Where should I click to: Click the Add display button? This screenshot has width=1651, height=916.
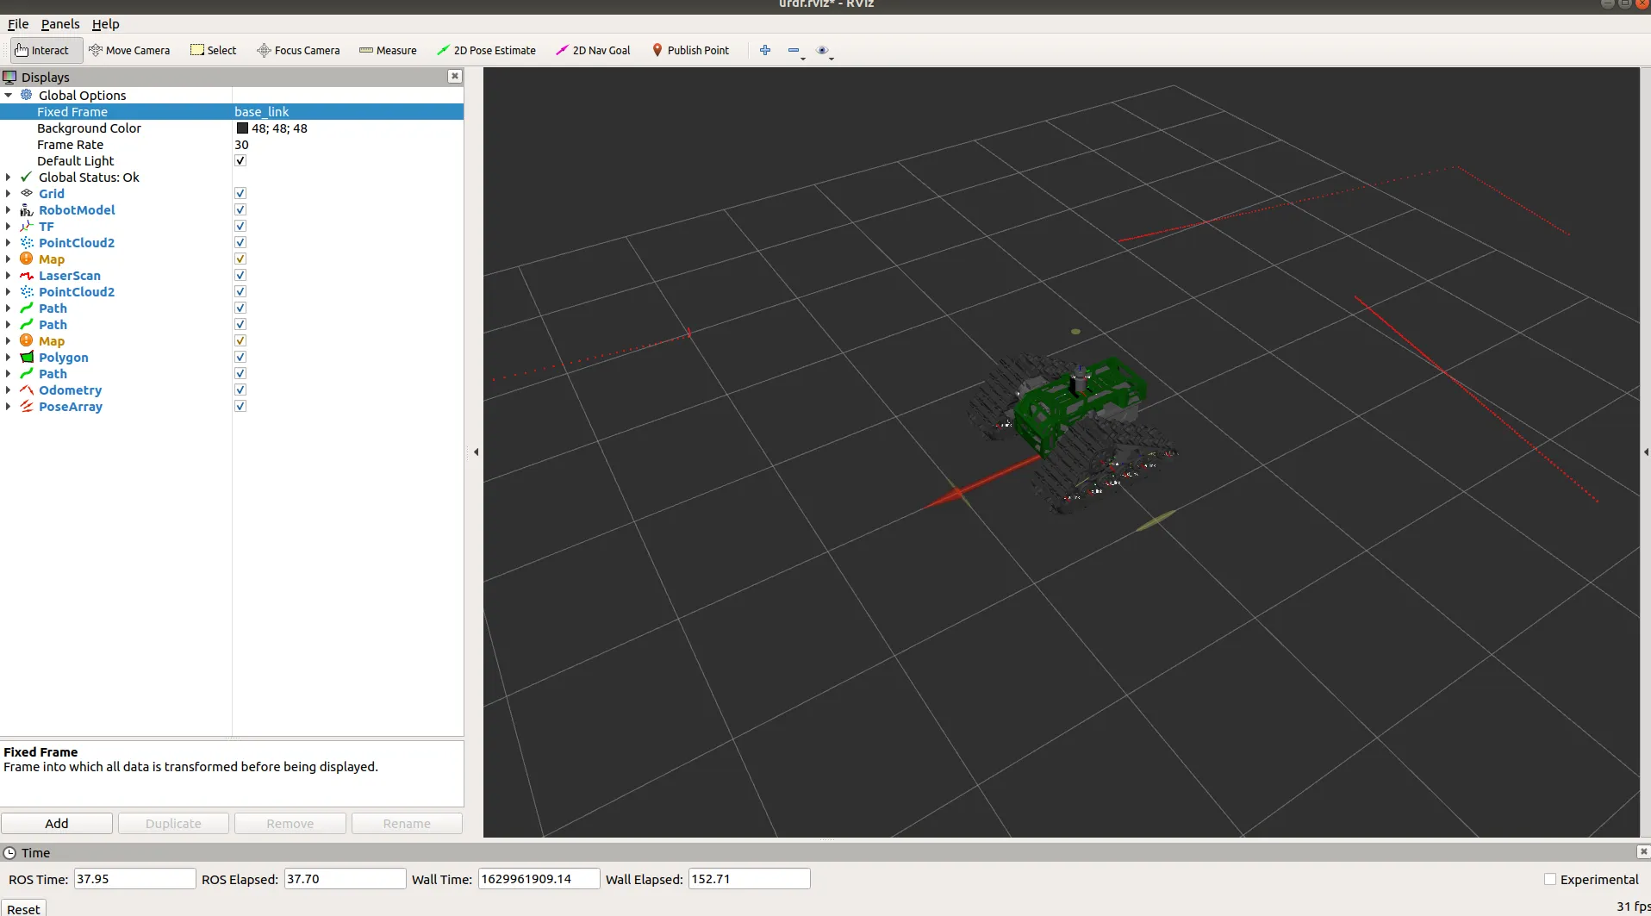(57, 823)
